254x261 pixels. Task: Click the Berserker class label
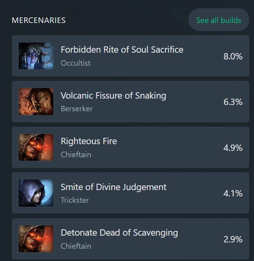point(77,109)
